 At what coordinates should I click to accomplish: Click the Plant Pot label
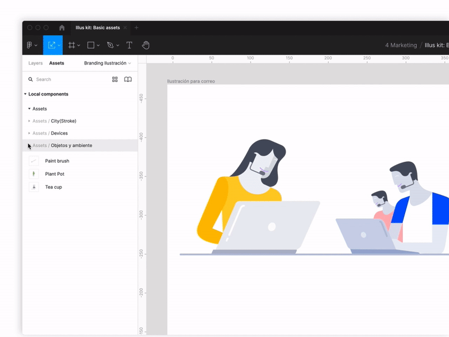pyautogui.click(x=54, y=174)
